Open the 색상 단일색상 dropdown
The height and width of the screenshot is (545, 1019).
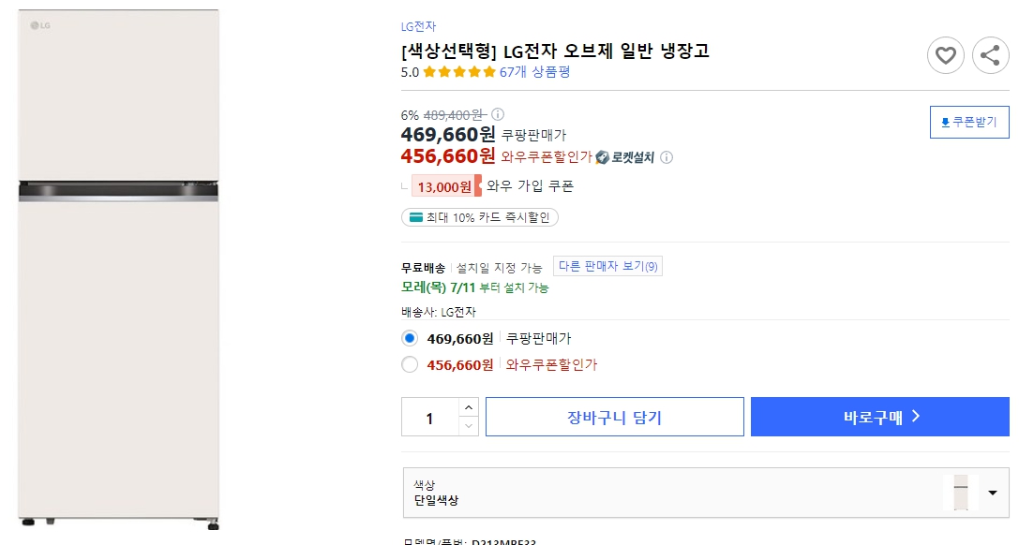[x=992, y=492]
